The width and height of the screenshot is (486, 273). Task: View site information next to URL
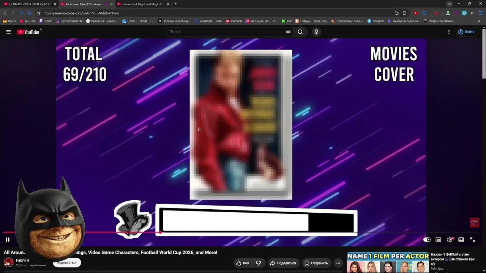[39, 13]
